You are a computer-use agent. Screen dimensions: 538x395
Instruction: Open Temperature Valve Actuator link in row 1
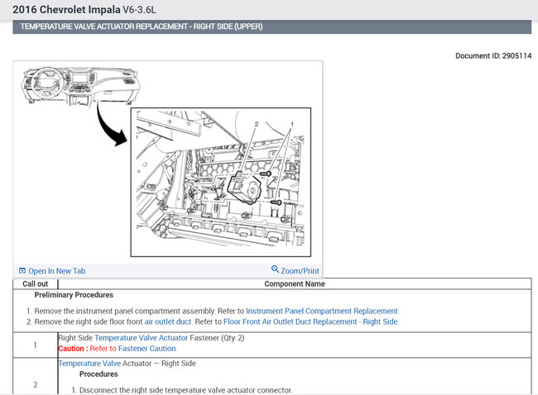141,338
